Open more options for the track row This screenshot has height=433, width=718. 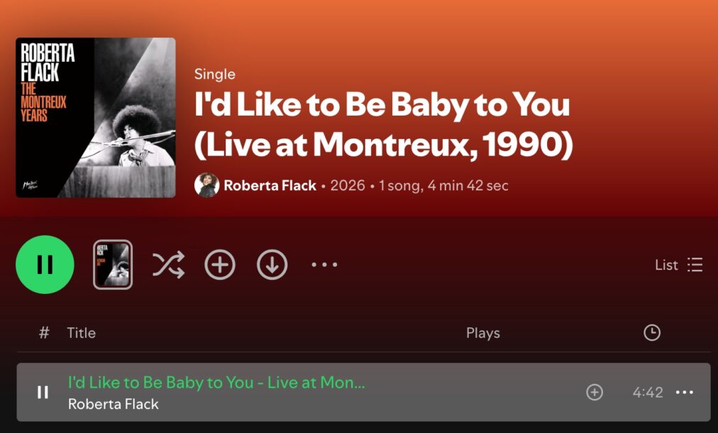click(x=685, y=393)
